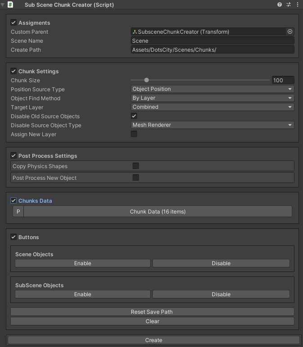Click the Buttons heading text
This screenshot has height=347, width=303.
(29, 237)
